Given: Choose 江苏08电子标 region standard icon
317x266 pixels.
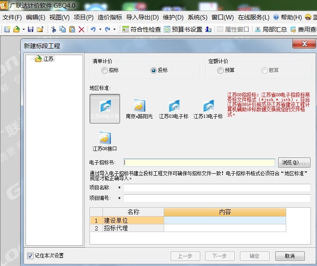Looking at the screenshot, I should tap(105, 109).
